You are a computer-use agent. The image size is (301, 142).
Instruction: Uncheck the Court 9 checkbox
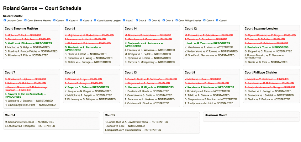point(164,21)
